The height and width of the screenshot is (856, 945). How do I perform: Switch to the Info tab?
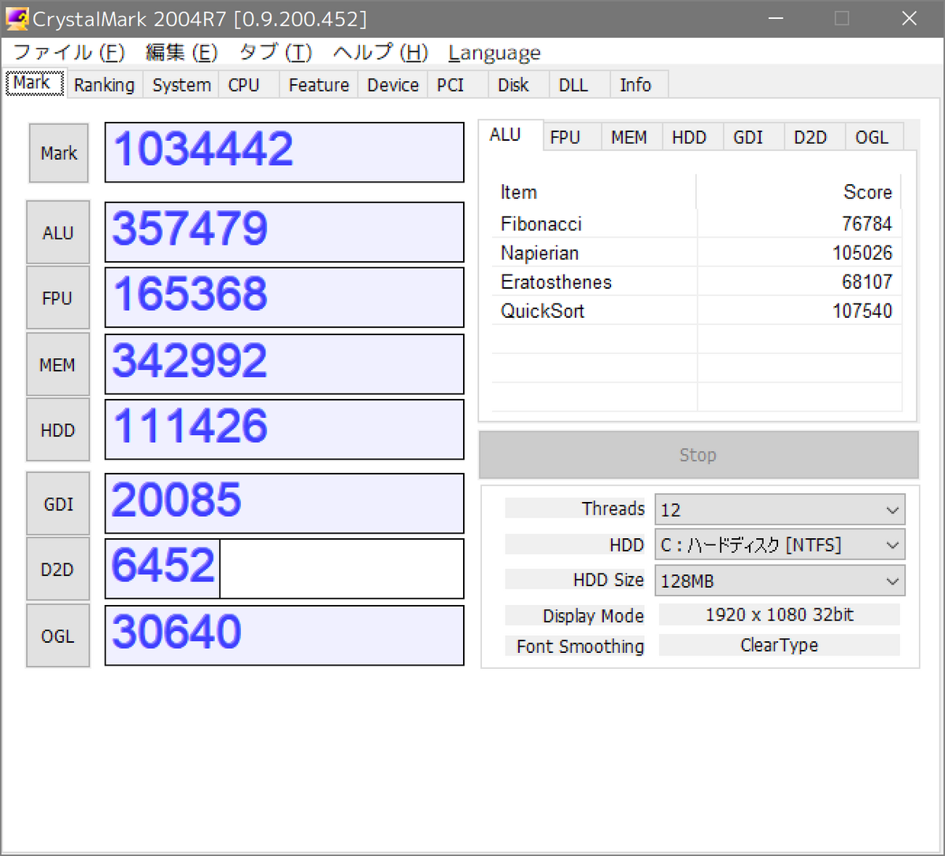(639, 85)
